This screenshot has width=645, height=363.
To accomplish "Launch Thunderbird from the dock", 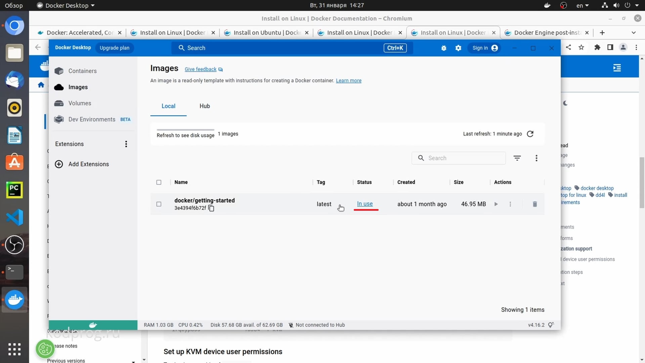I will pyautogui.click(x=14, y=80).
